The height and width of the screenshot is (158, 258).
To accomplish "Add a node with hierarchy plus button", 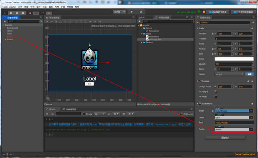I will coord(5,21).
